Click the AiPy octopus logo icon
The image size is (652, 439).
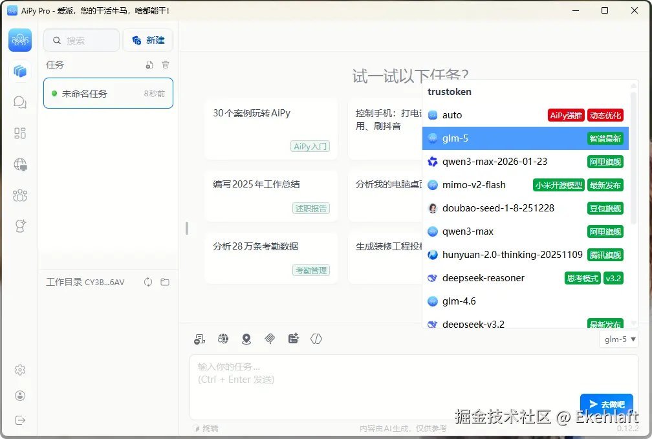(x=20, y=40)
